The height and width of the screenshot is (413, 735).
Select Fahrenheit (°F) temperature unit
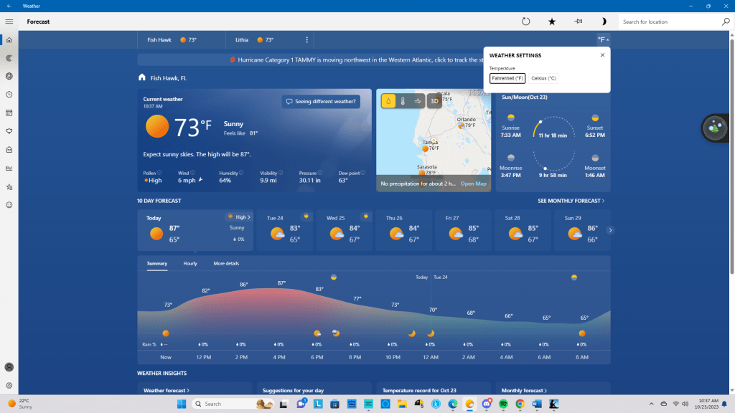pos(507,78)
